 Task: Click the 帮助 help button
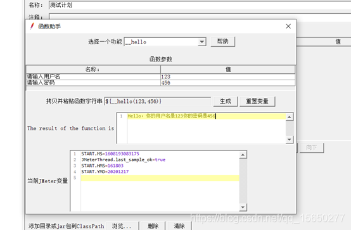pyautogui.click(x=223, y=42)
